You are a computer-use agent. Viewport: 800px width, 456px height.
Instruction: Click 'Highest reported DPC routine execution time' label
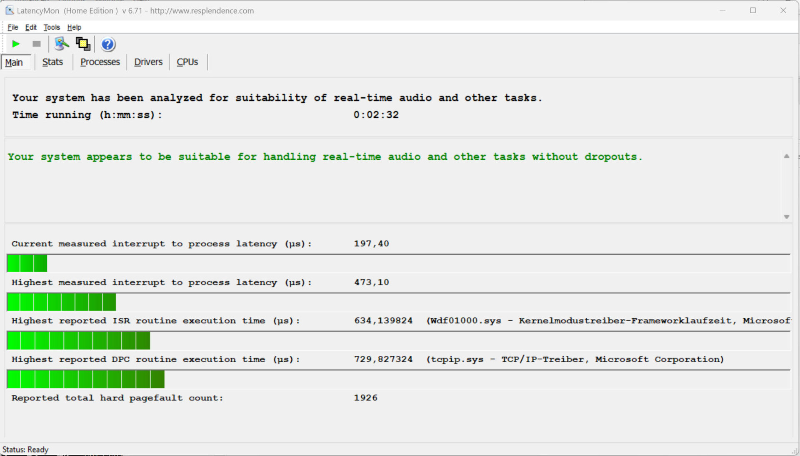pyautogui.click(x=156, y=359)
